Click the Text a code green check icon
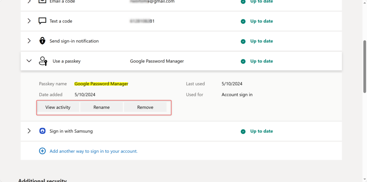367x182 pixels. click(x=243, y=21)
